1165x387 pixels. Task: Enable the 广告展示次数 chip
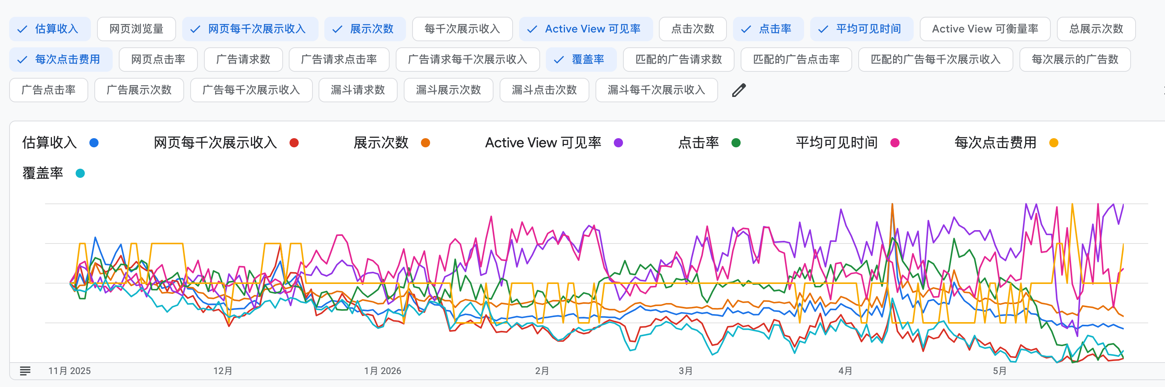click(x=139, y=90)
